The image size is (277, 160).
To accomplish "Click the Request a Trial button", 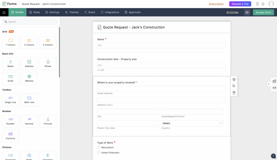I will [240, 4].
